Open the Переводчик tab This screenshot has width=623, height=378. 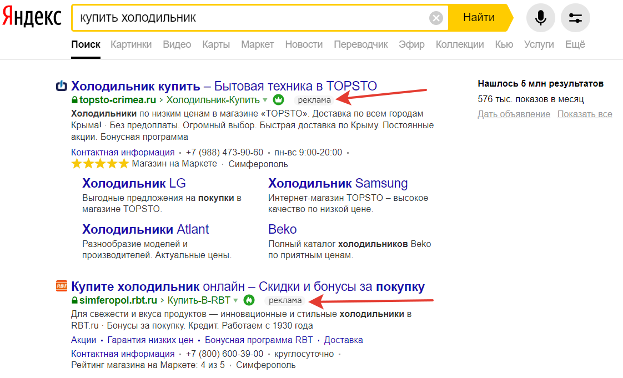tap(361, 44)
